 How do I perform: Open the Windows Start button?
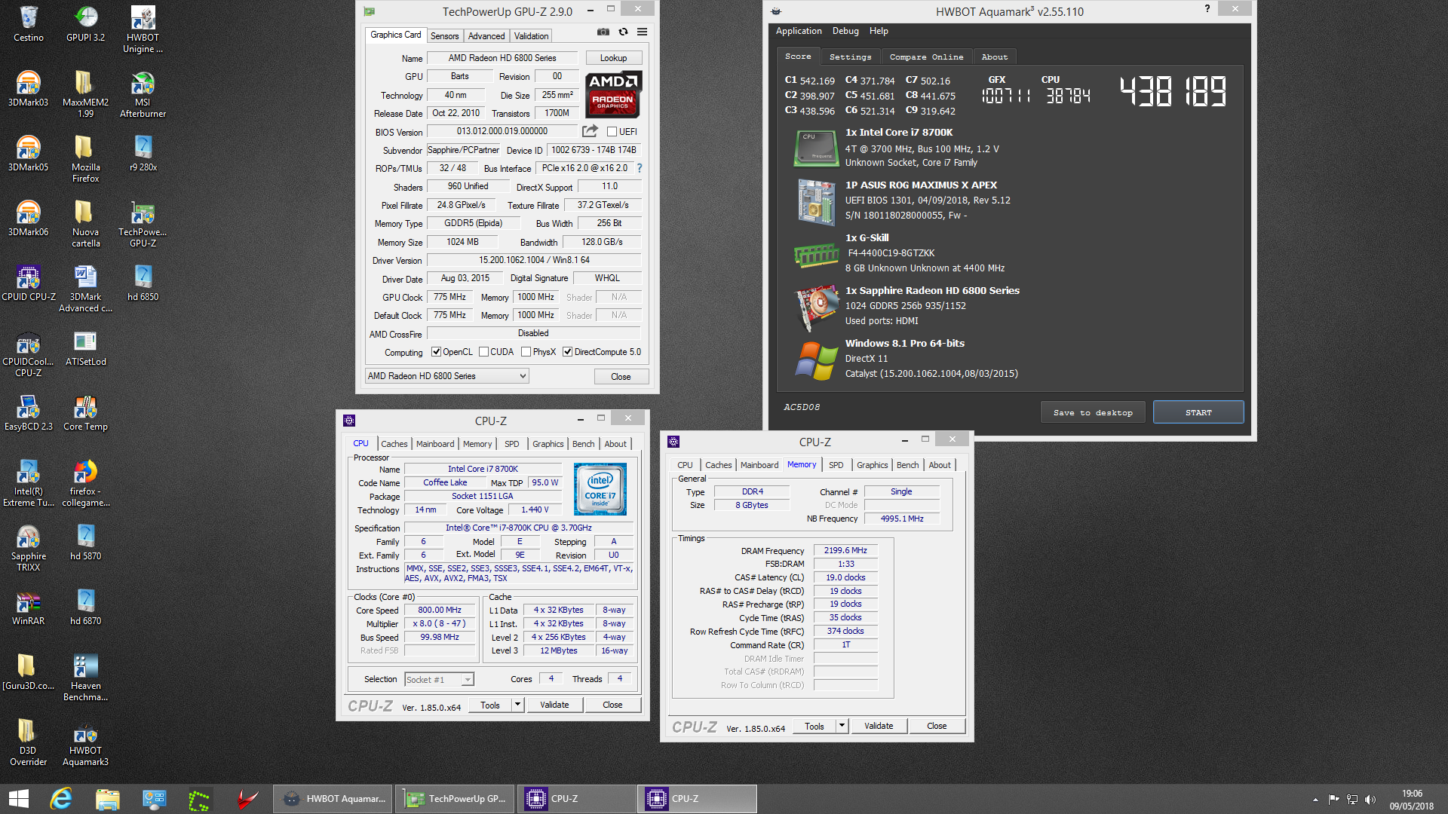[19, 799]
